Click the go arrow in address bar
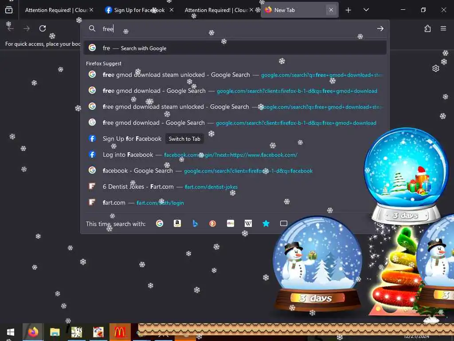 (380, 28)
